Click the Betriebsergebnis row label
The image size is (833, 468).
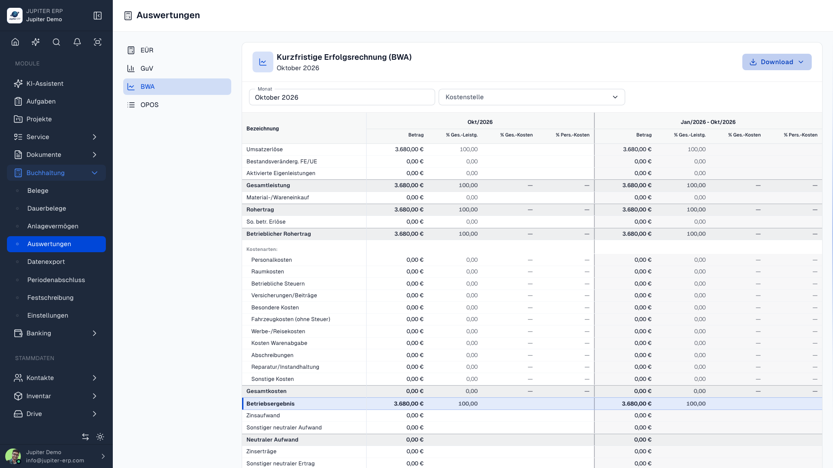click(270, 403)
